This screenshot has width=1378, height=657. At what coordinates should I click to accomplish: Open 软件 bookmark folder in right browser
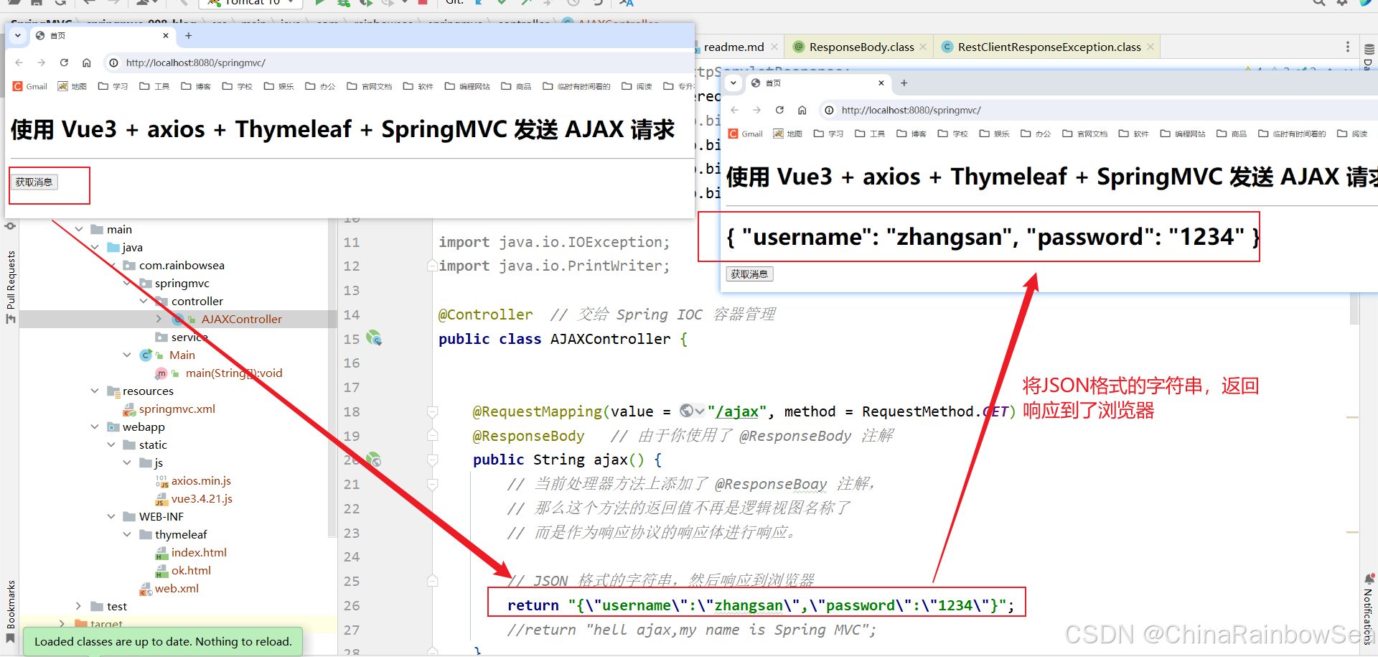pyautogui.click(x=1134, y=134)
